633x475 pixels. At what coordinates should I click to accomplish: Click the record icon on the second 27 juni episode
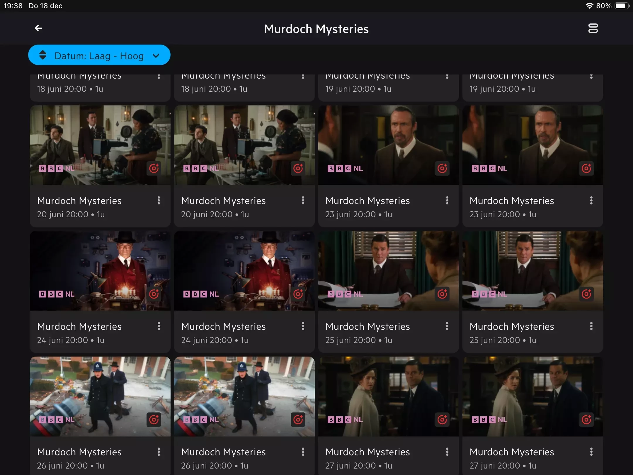click(x=586, y=420)
